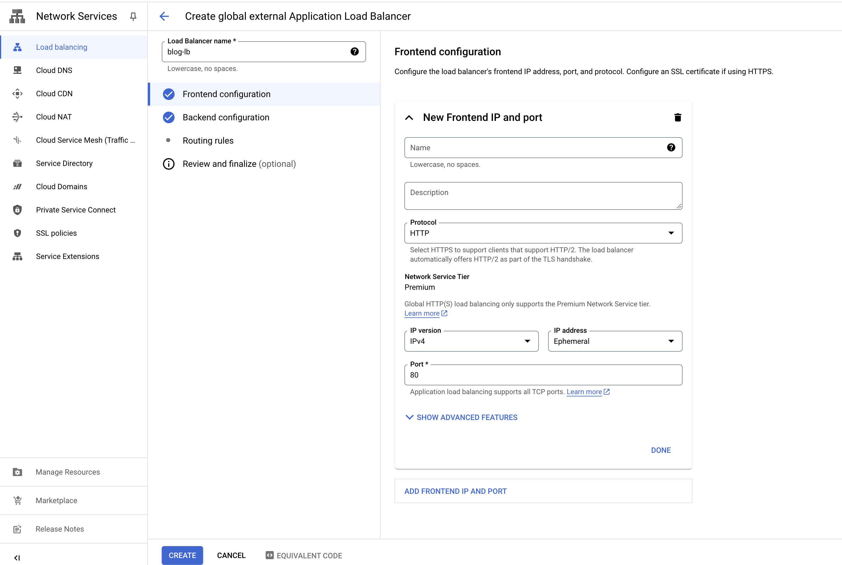Open Cloud Service Mesh in the sidebar
The height and width of the screenshot is (565, 842).
click(x=74, y=140)
